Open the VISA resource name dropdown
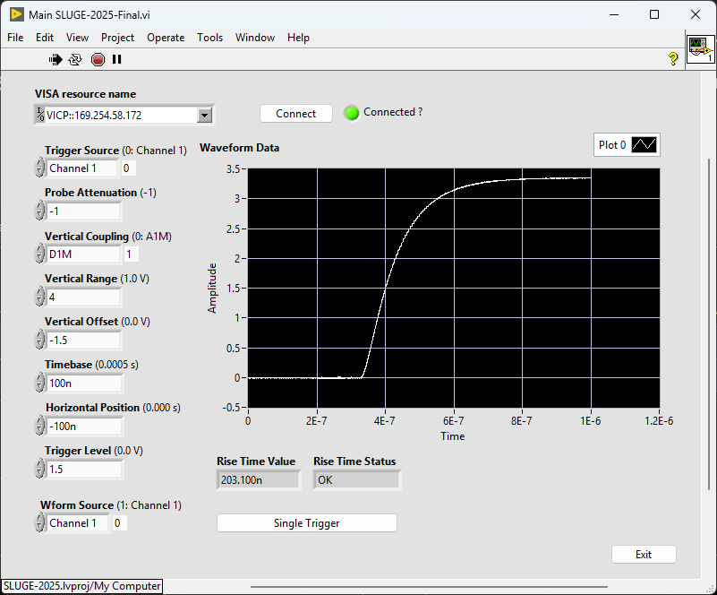This screenshot has width=717, height=595. coord(204,115)
